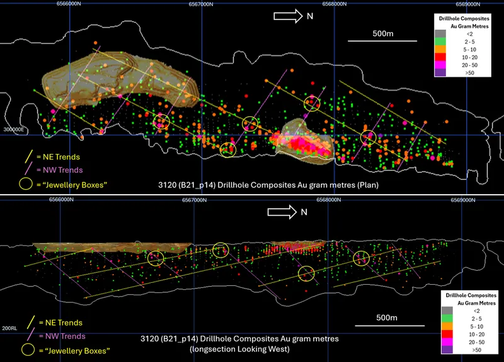Viewport: 504px width, 362px height.
Task: Click the 6567000N grid label in plan view
Action: tap(201, 4)
